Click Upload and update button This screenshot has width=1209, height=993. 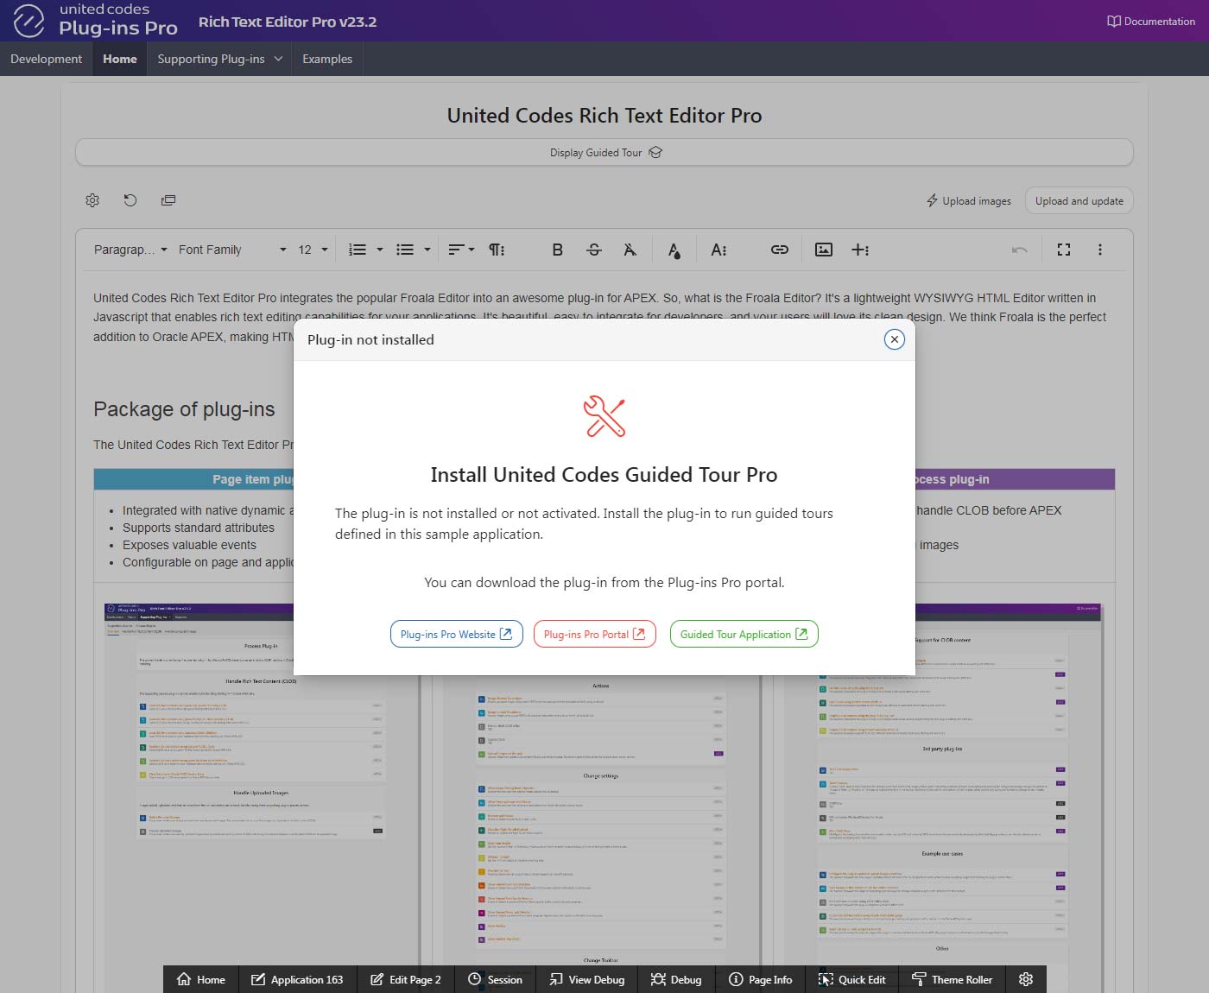tap(1079, 200)
